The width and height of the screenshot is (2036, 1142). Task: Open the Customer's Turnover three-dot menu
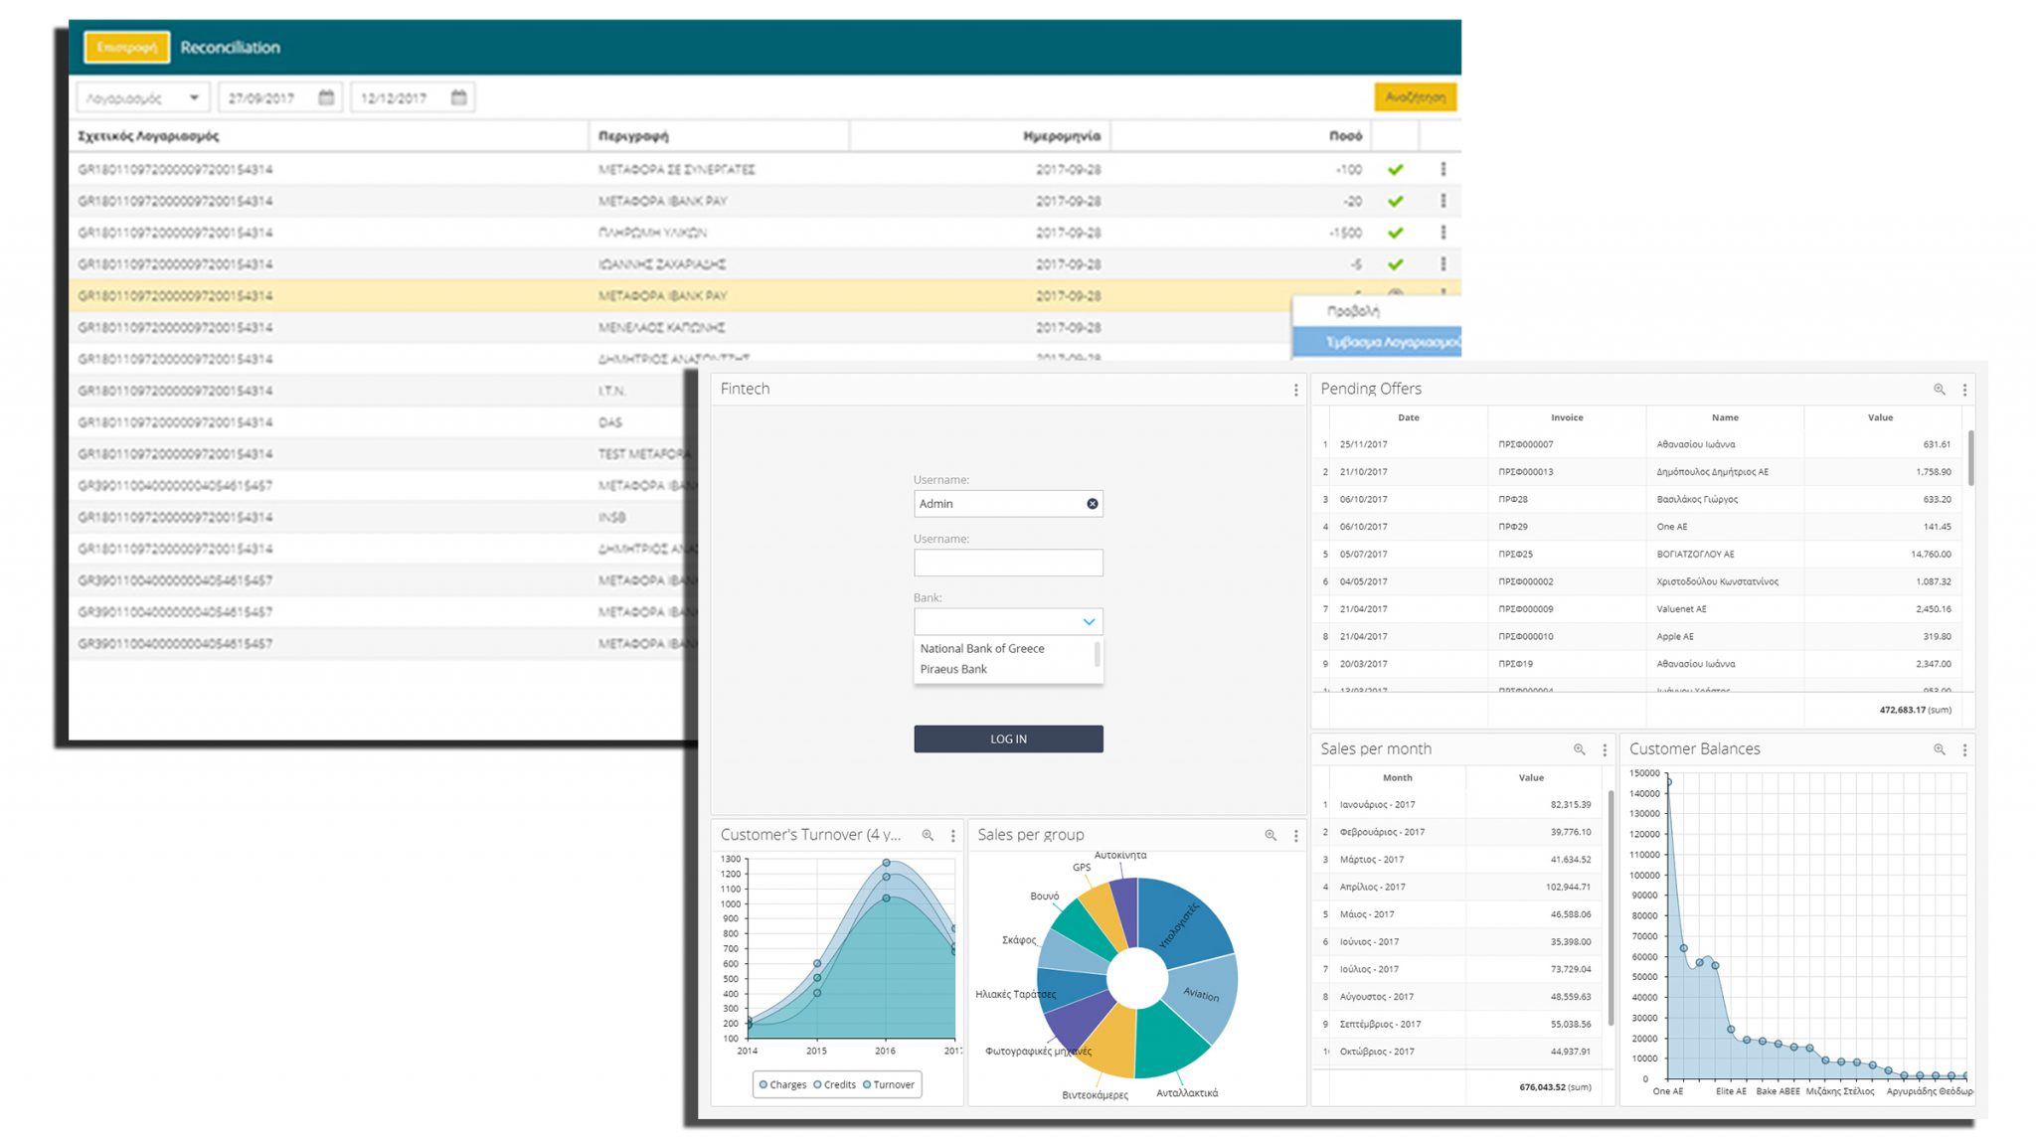(952, 836)
